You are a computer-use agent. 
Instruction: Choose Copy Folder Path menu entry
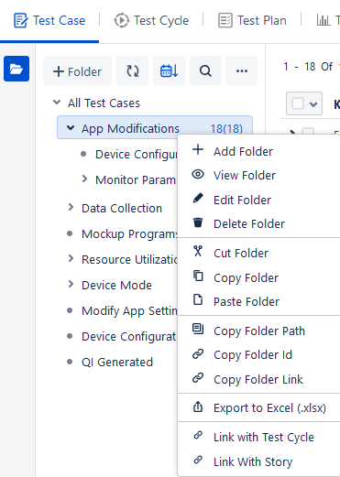[259, 331]
